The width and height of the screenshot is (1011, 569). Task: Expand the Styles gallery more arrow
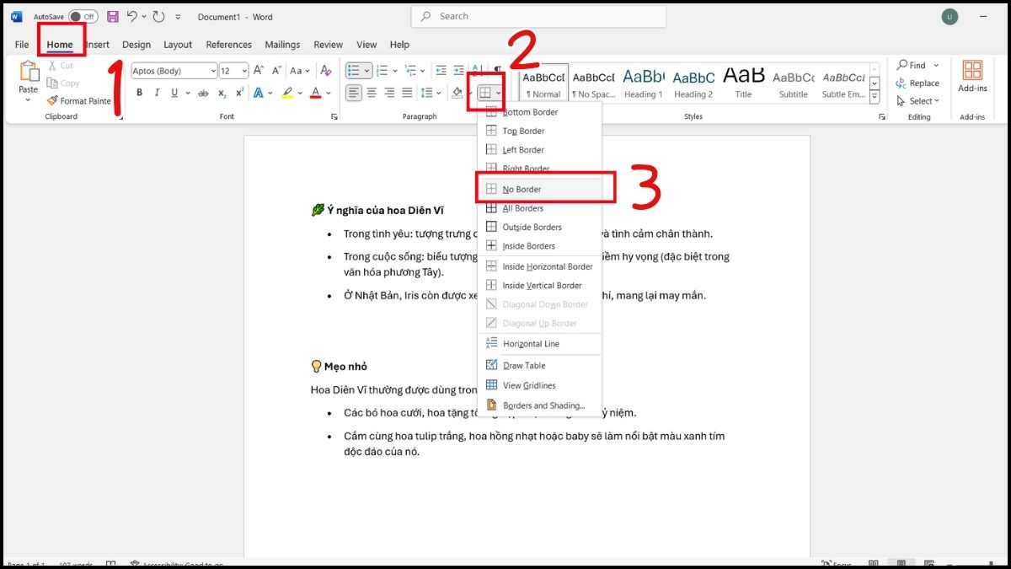[875, 98]
